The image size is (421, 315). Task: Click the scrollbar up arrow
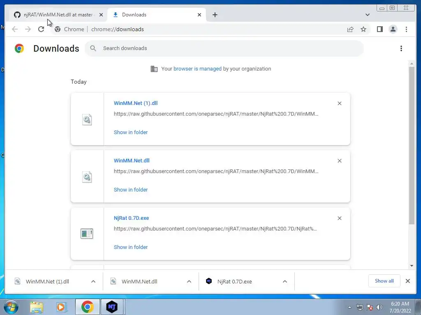click(412, 64)
